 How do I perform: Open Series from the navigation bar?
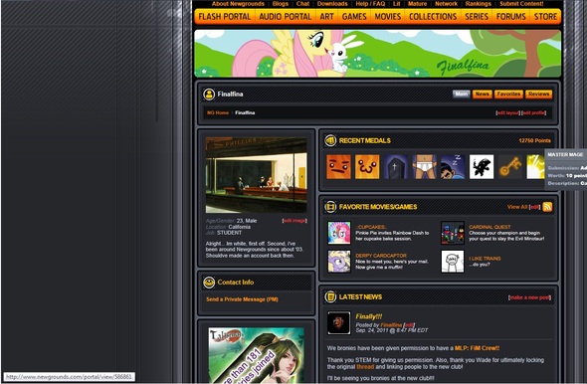pos(477,17)
